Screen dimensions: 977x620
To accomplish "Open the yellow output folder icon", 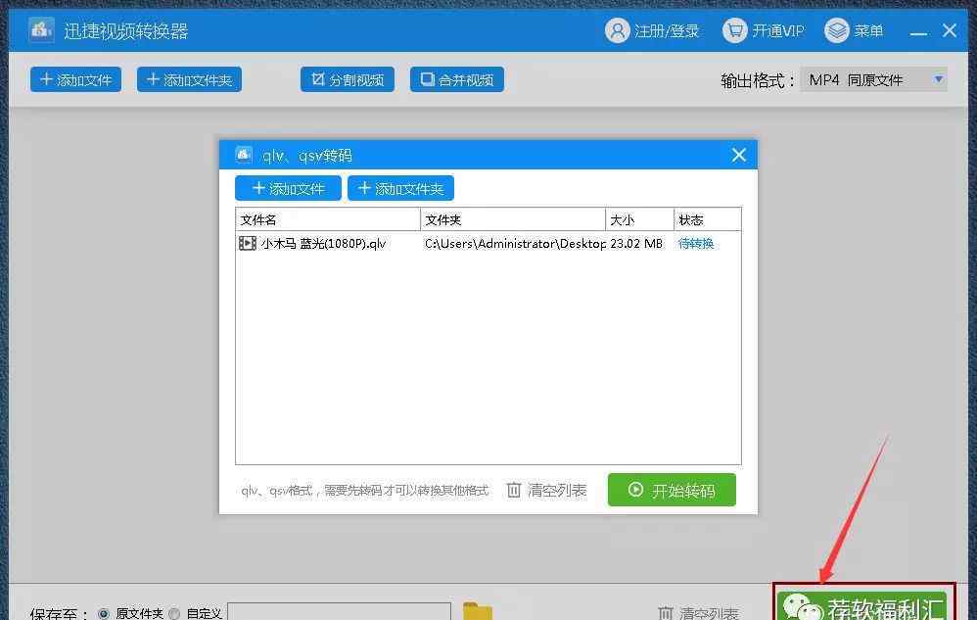I will tap(478, 611).
